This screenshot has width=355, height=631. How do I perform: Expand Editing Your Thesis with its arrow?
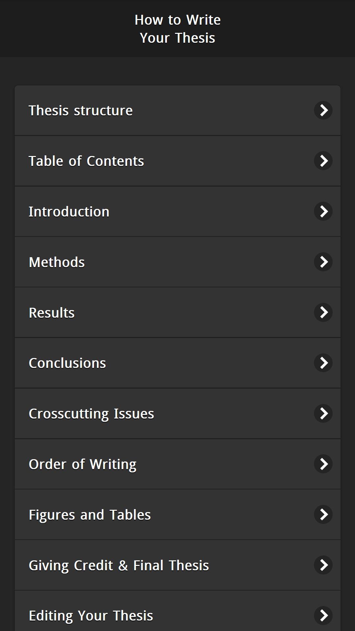323,616
